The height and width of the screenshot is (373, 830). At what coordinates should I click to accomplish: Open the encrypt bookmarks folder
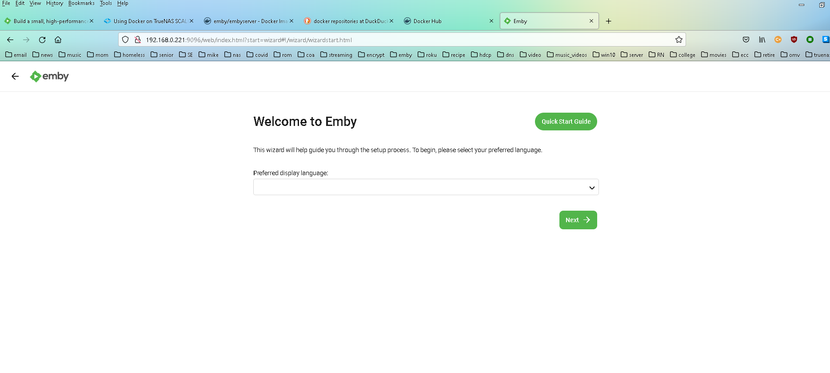pyautogui.click(x=371, y=55)
